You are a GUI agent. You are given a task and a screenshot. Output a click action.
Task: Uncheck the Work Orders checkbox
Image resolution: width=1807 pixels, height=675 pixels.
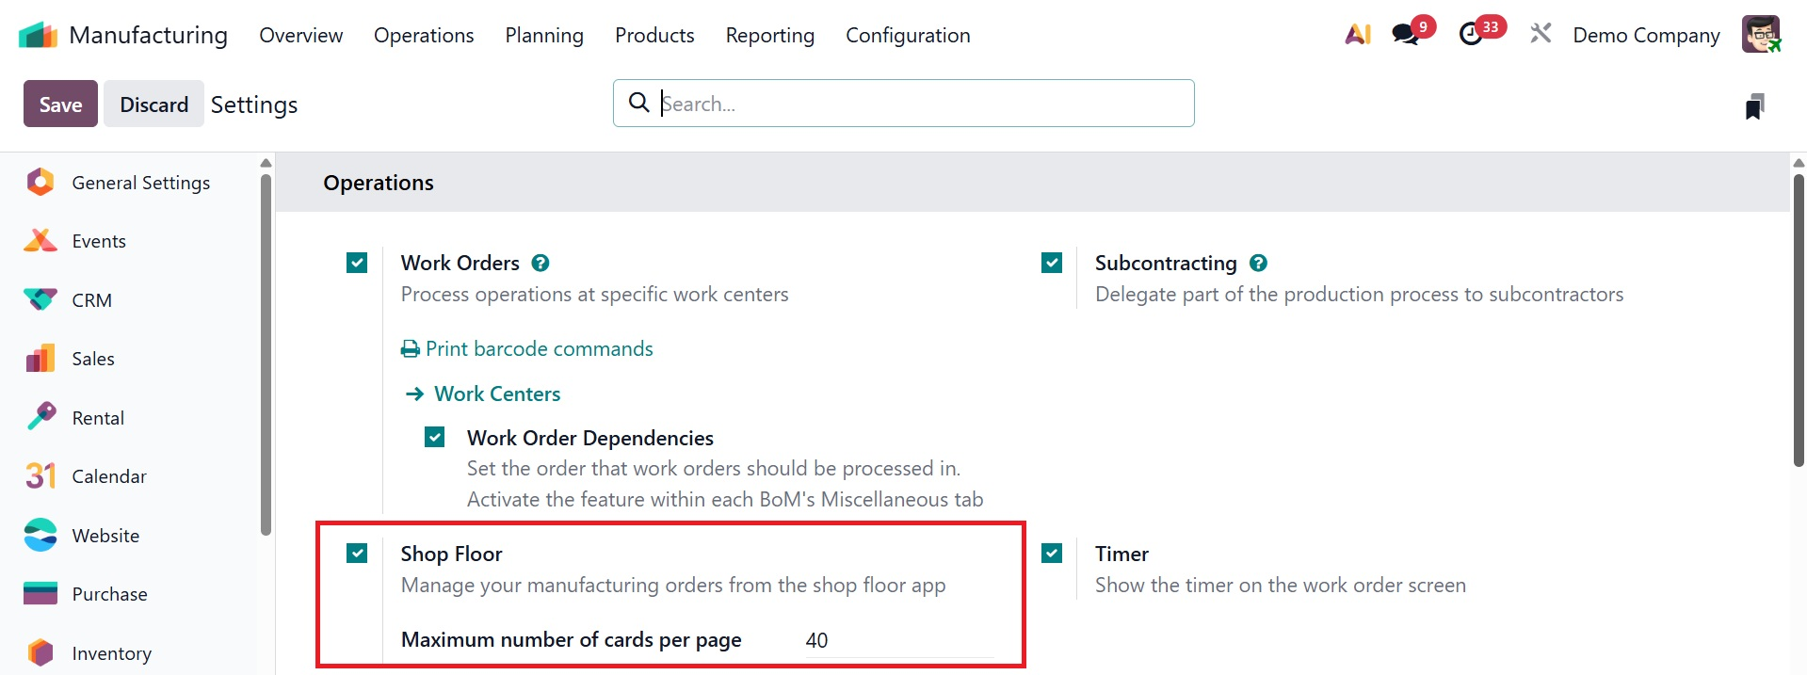tap(357, 263)
